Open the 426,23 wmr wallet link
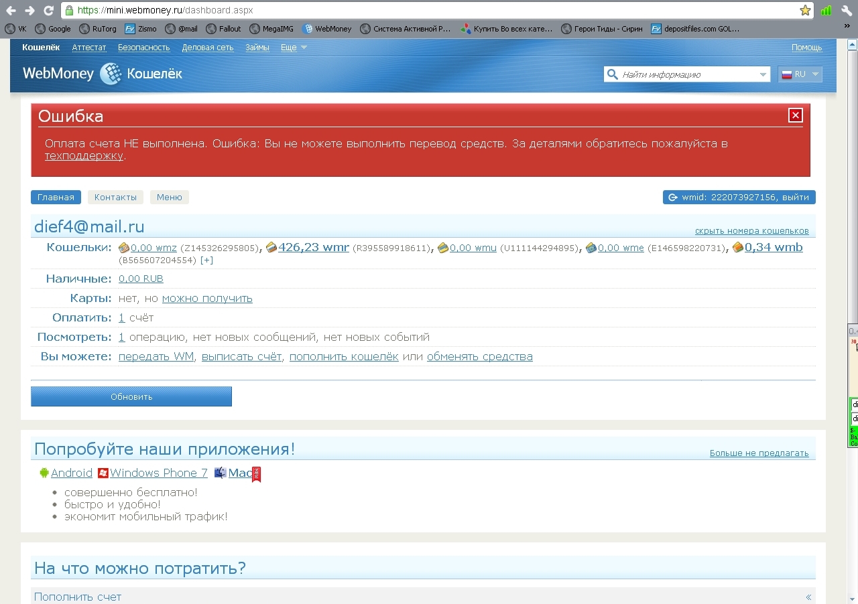Image resolution: width=858 pixels, height=604 pixels. coord(314,247)
